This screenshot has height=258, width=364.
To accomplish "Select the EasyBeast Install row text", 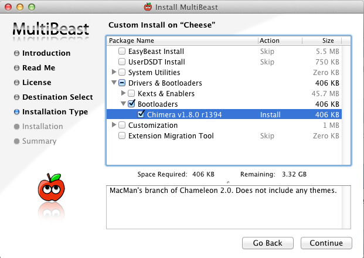I will click(x=156, y=52).
